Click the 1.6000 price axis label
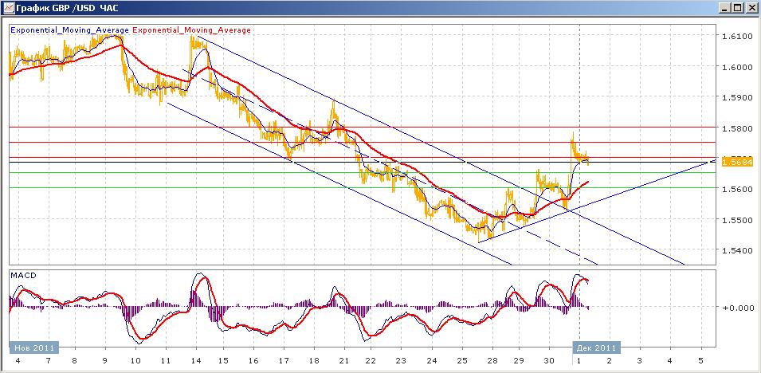 pos(736,67)
